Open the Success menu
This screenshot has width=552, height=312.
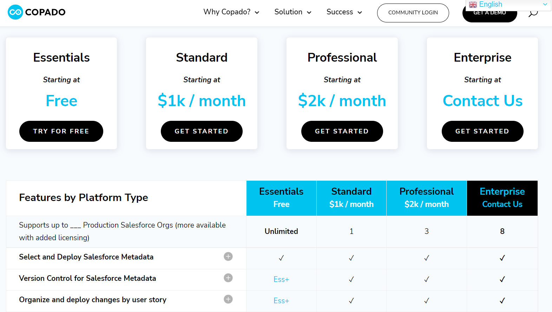click(x=344, y=12)
